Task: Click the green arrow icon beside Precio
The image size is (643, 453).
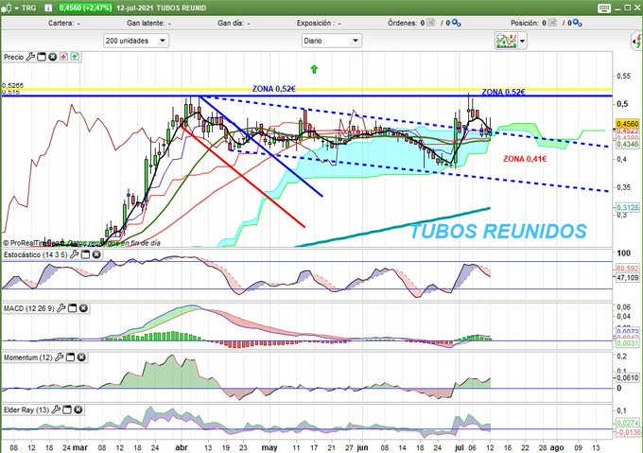Action: coord(75,57)
